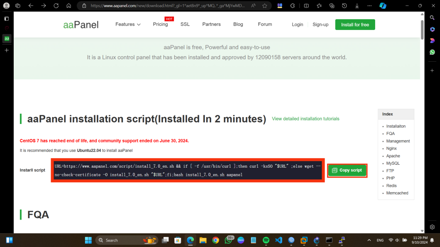Open the Edge Copilot icon

tap(382, 6)
